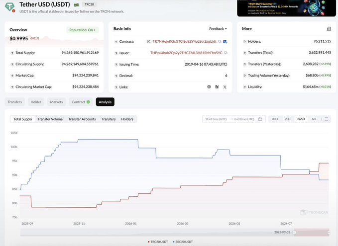The image size is (338, 246).
Task: Switch to the Contract tab
Action: 81,102
